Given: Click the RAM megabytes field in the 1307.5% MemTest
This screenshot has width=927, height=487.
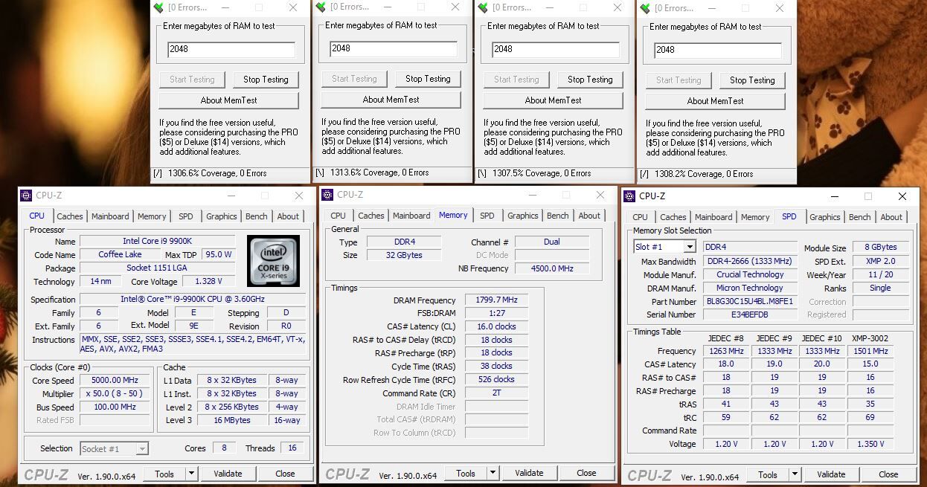Looking at the screenshot, I should point(556,50).
